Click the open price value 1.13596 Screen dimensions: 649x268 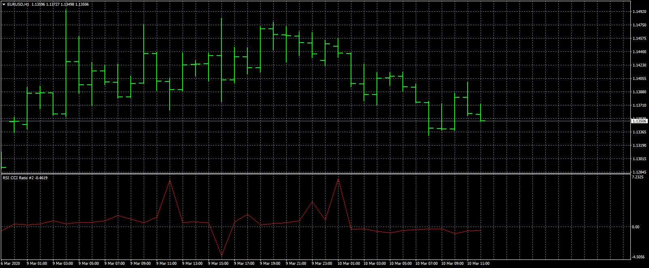click(38, 4)
